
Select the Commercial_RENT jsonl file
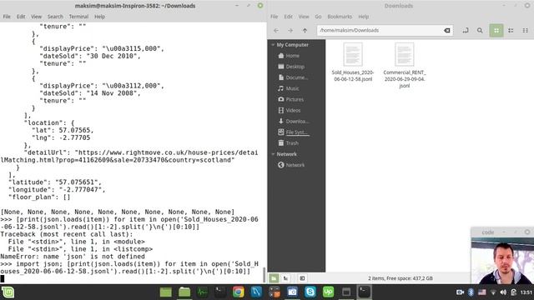coord(404,65)
